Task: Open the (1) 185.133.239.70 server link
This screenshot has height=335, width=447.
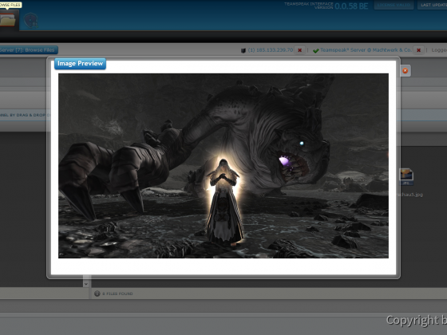Action: coord(271,49)
